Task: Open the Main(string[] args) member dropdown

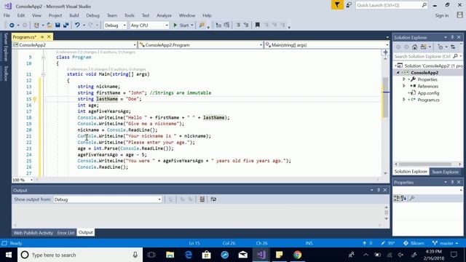Action: (x=327, y=45)
